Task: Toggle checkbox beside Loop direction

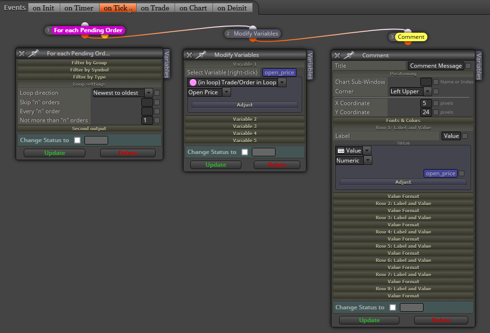Action: click(157, 93)
